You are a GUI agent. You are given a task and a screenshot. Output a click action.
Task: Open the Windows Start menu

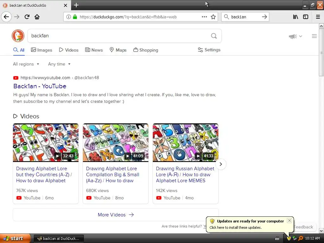click(15, 238)
